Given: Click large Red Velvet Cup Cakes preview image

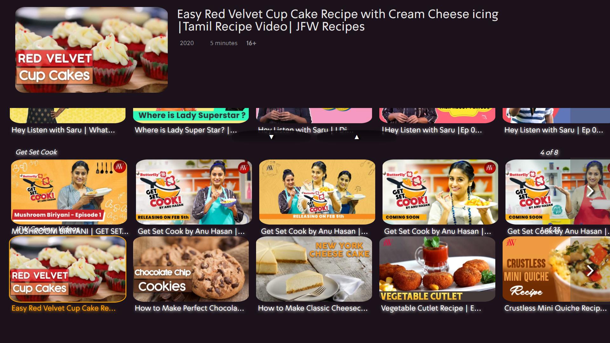Looking at the screenshot, I should (x=91, y=50).
